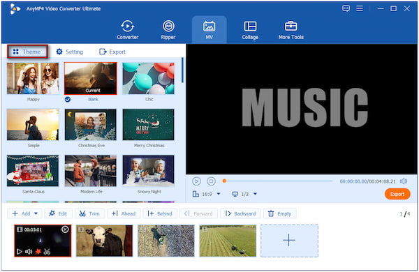Viewport: 419px width, 272px height.
Task: Select the aerial tractor clip thumbnail
Action: (166, 241)
